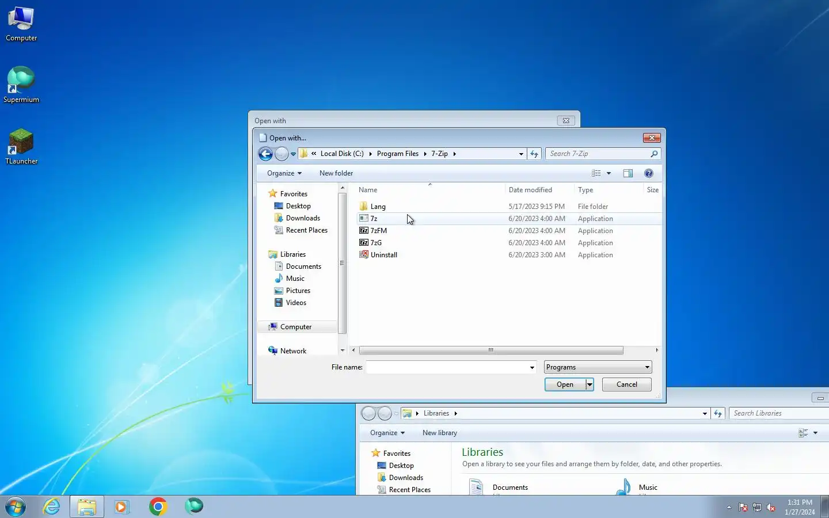Click Program Files in address bar
The height and width of the screenshot is (518, 829).
398,154
